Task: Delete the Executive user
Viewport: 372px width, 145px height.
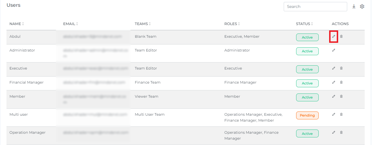Action: tap(341, 68)
